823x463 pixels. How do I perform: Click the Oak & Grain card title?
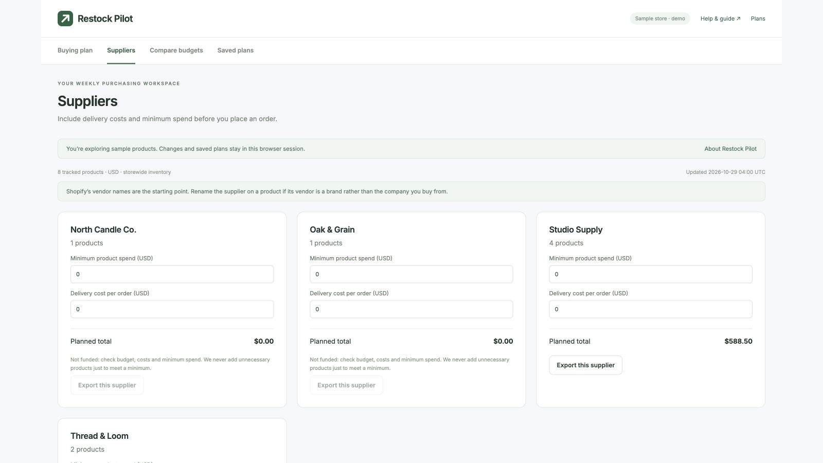332,229
